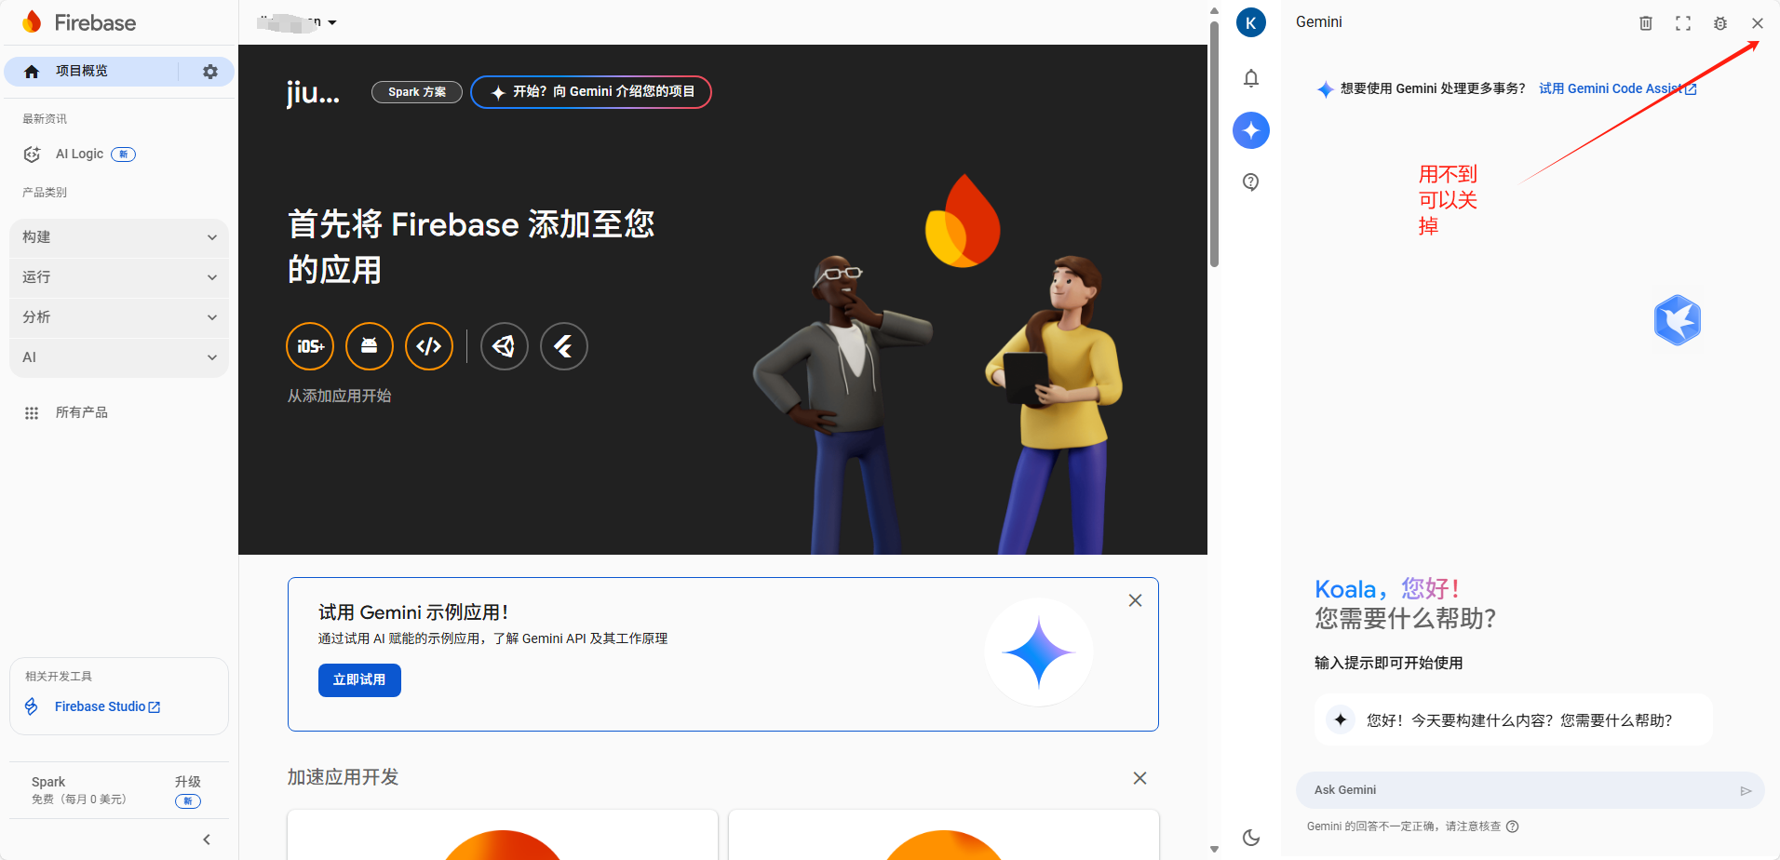Expand the 构建 category
1780x860 pixels.
[119, 237]
